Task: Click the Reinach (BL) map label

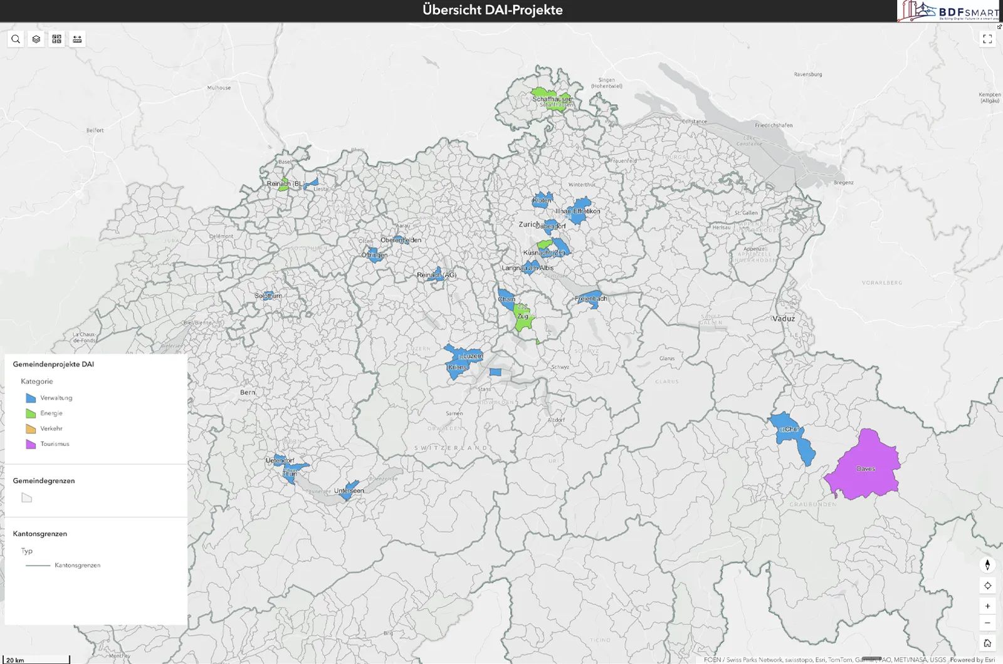Action: [x=286, y=184]
